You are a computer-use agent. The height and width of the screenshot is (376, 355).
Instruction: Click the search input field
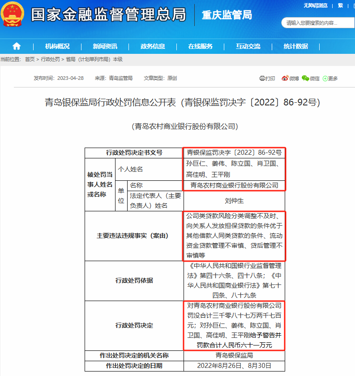pyautogui.click(x=318, y=23)
